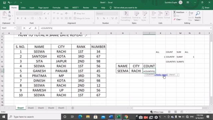The width and height of the screenshot is (213, 120).
Task: Add new sheet with plus icon
Action: tap(73, 108)
